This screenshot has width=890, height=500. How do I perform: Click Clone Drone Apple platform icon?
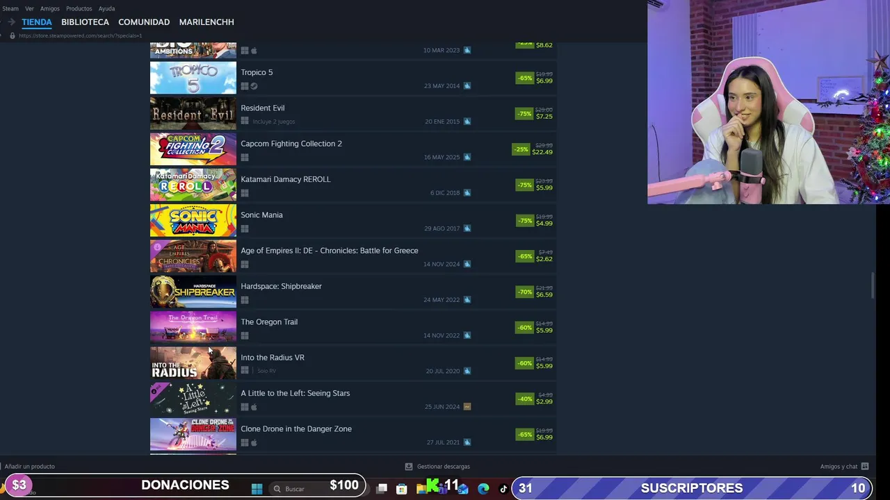(x=254, y=442)
